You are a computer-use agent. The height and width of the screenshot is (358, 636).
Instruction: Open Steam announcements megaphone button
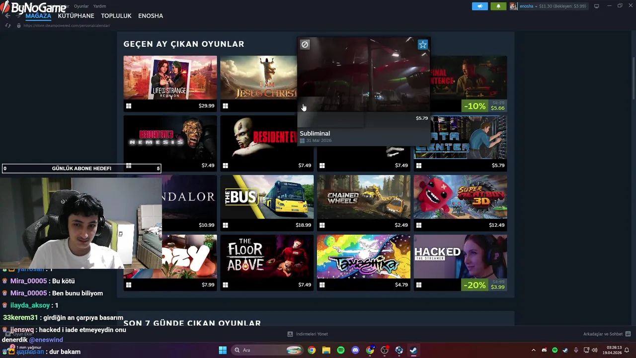tap(479, 6)
